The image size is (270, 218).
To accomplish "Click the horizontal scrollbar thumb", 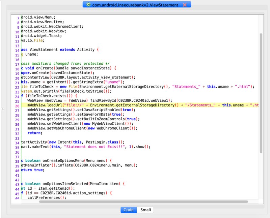I will click(x=143, y=201).
